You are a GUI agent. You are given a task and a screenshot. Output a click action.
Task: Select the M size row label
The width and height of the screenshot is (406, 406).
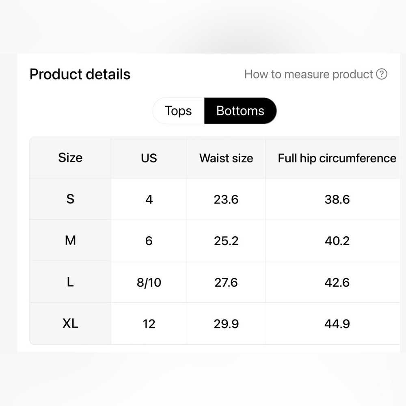coord(70,240)
